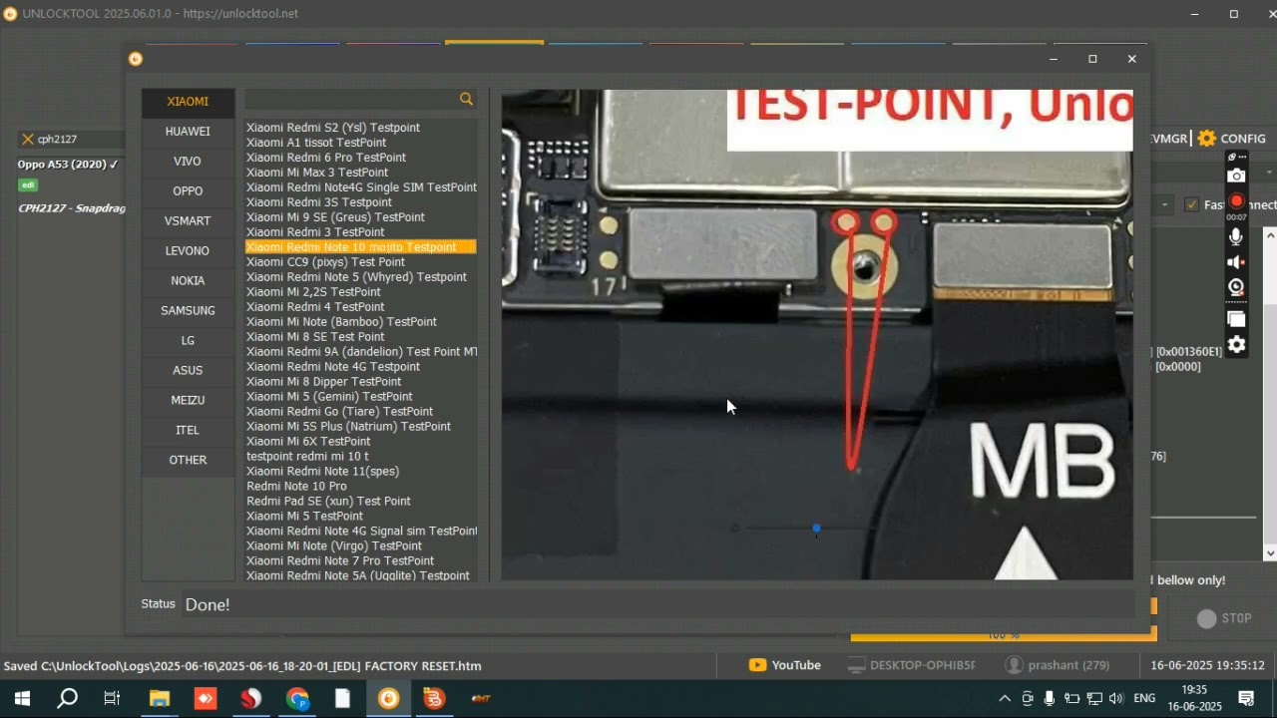Select the OPPO brand tab
The image size is (1277, 718).
click(188, 191)
